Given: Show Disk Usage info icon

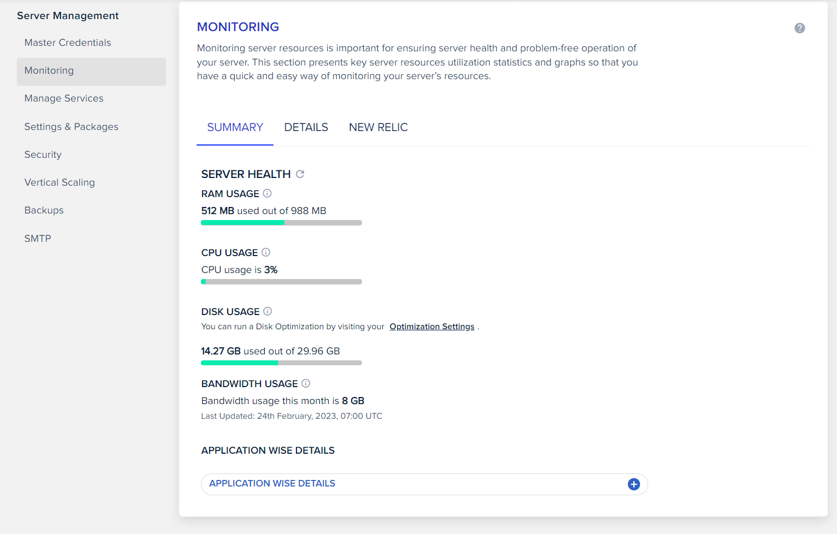Looking at the screenshot, I should coord(268,311).
